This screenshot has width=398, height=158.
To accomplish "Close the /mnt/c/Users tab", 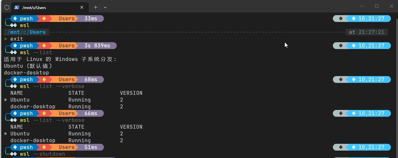I will [82, 7].
